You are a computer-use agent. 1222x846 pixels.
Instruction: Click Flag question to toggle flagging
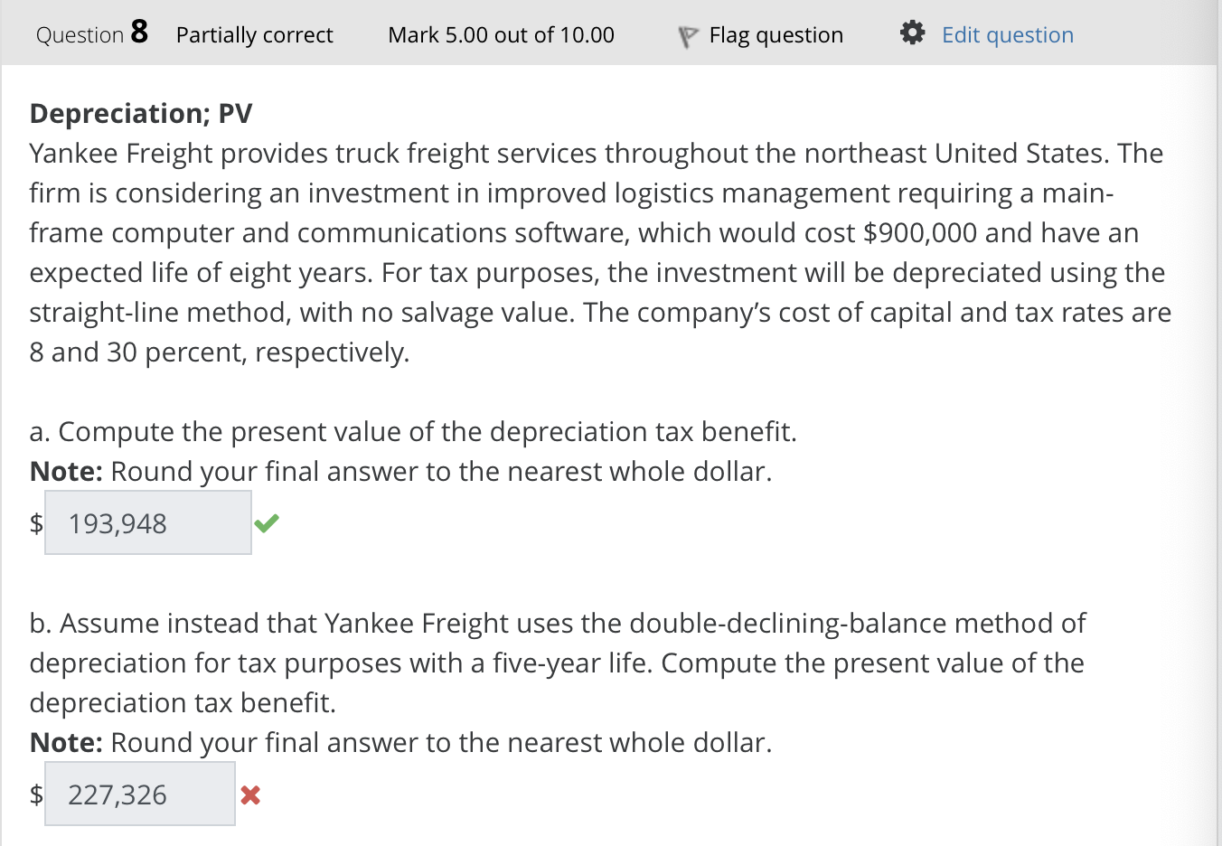pyautogui.click(x=775, y=34)
